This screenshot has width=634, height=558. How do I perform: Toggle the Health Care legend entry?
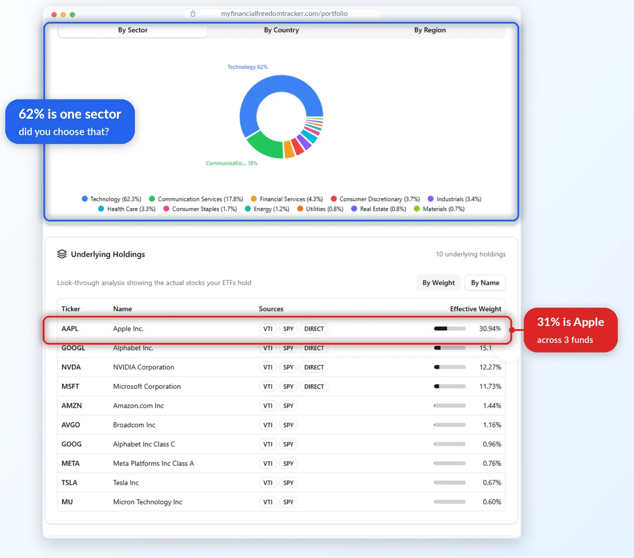pos(127,209)
